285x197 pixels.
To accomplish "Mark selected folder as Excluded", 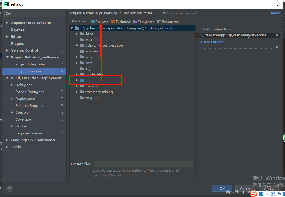I will click(121, 22).
